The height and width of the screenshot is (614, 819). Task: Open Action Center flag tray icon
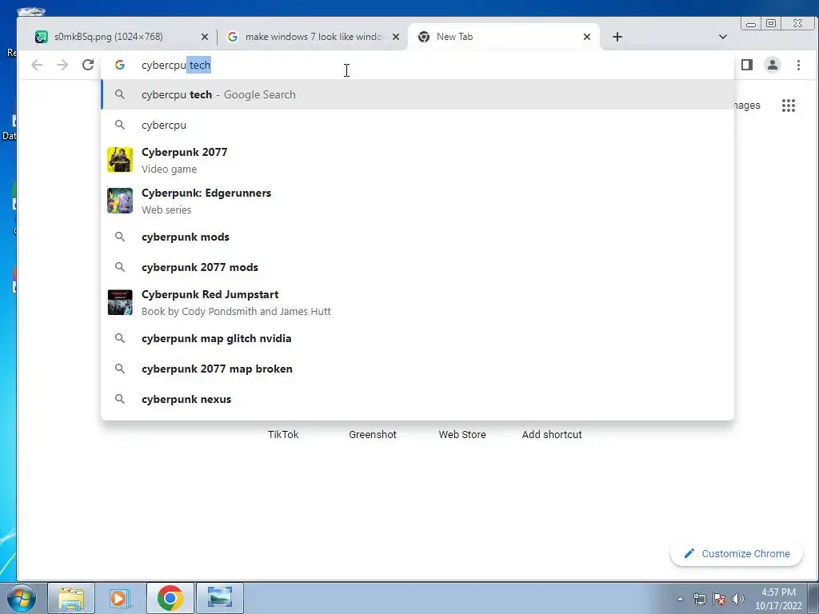(719, 599)
